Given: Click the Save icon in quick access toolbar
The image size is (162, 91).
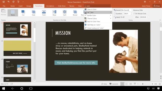Looking at the screenshot, I should pyautogui.click(x=4, y=2).
